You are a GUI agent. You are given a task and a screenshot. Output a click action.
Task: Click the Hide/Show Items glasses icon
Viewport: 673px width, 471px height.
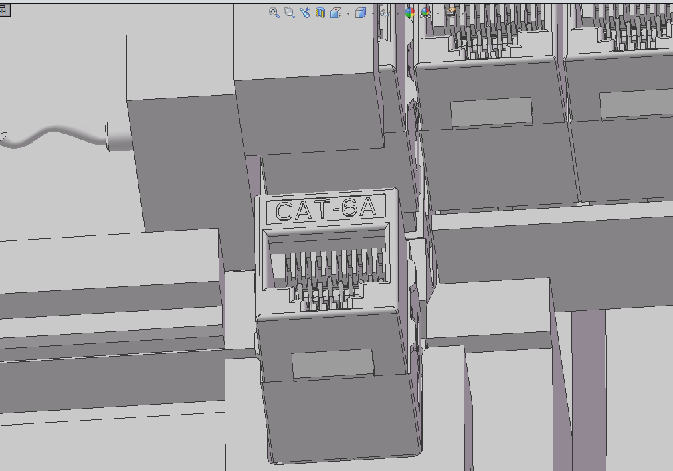click(385, 13)
